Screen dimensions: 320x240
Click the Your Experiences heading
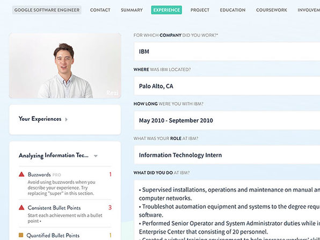click(x=40, y=119)
